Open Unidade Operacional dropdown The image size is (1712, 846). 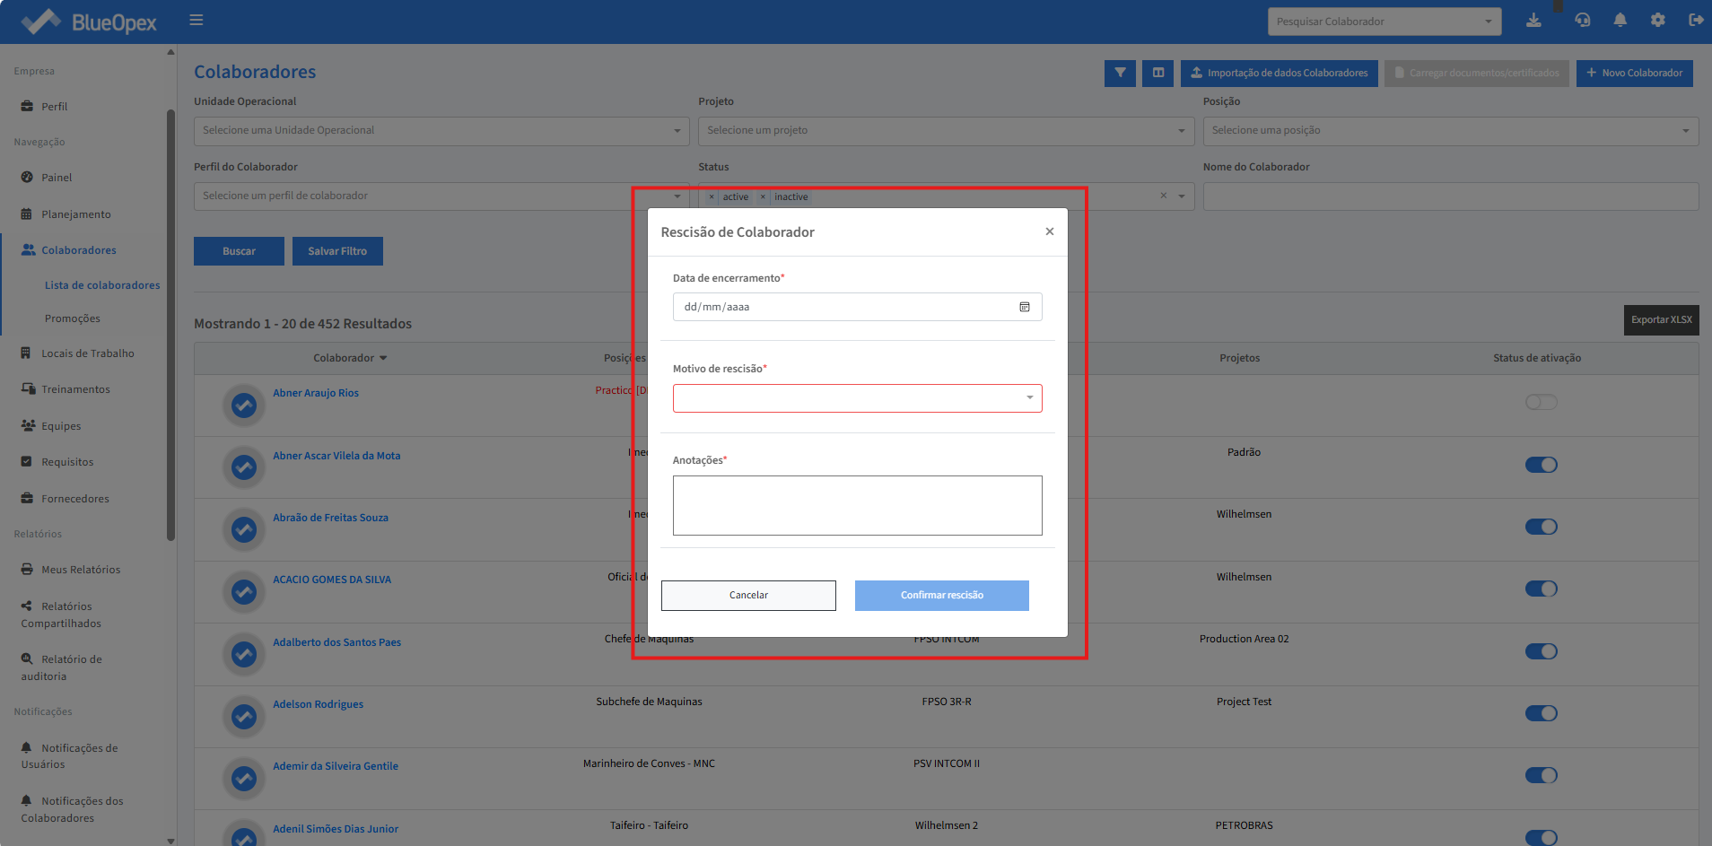point(441,131)
